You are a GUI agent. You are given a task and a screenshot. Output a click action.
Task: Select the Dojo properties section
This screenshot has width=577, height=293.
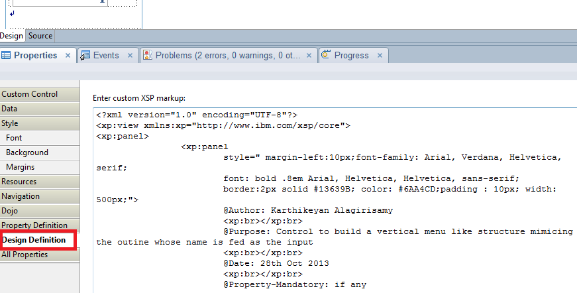point(40,211)
